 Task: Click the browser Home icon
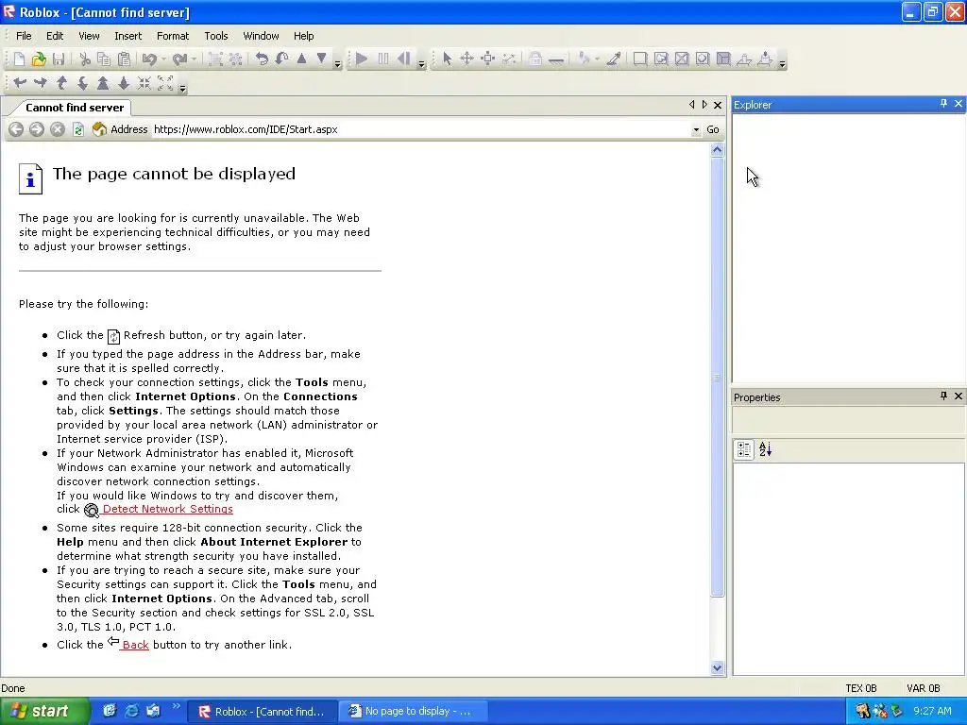point(99,129)
